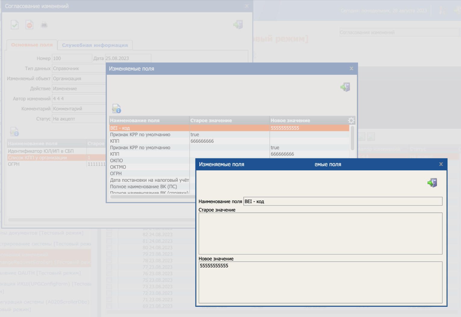Click Изменяемый объект field Организация

coord(79,78)
